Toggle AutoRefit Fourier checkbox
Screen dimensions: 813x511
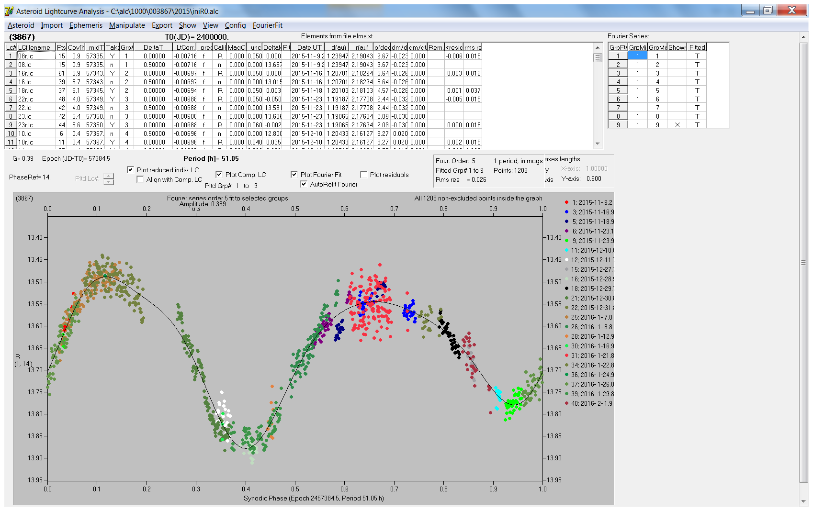click(304, 184)
